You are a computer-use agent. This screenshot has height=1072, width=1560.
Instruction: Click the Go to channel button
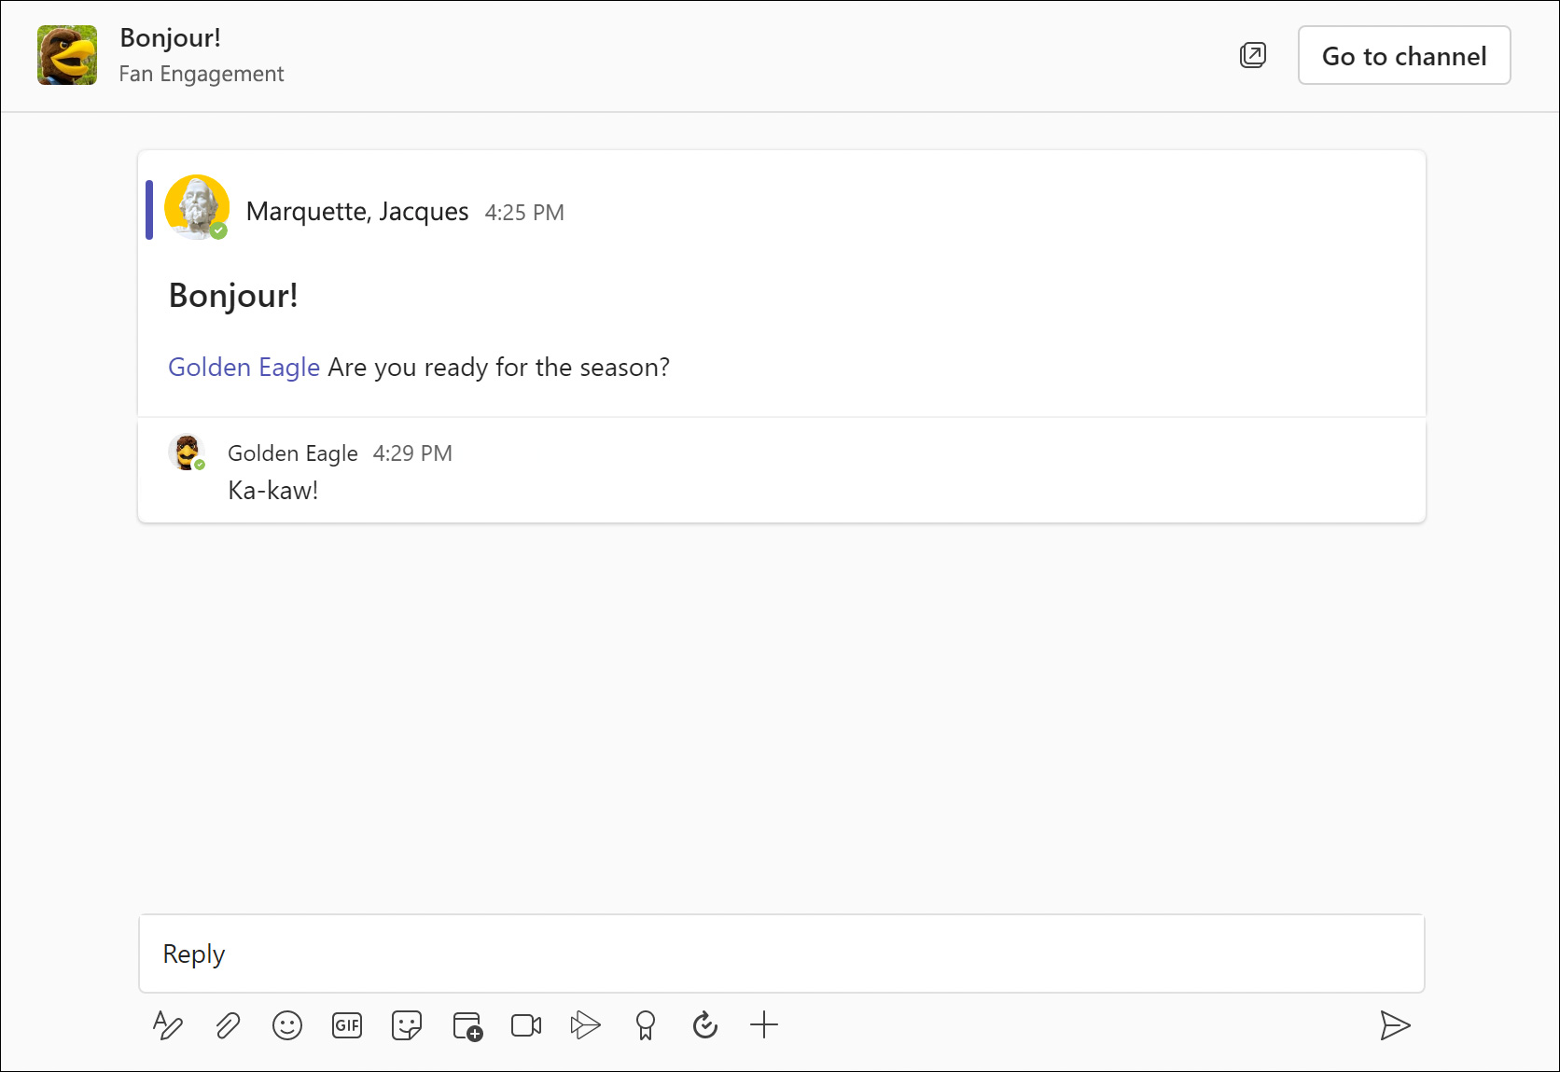(1403, 56)
